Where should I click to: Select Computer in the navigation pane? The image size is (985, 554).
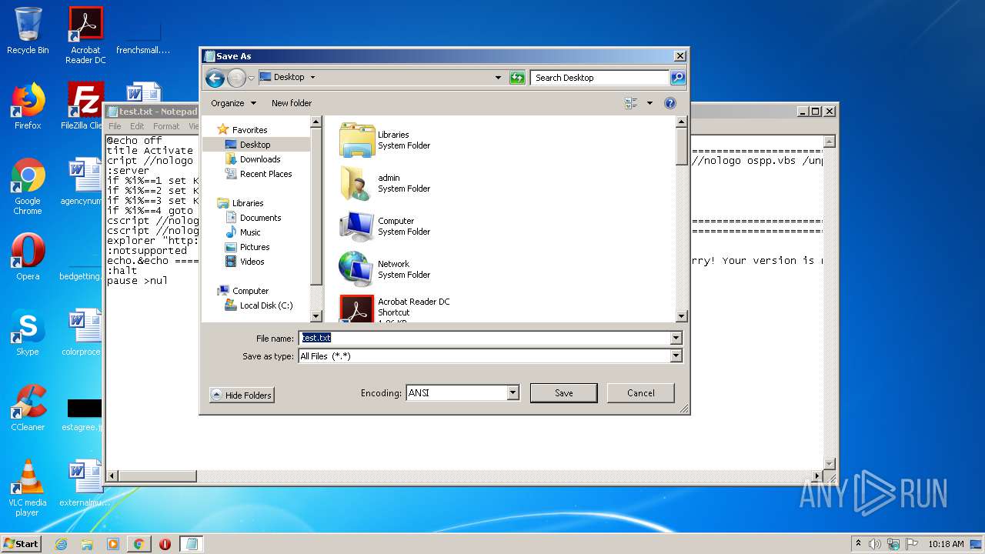tap(250, 291)
